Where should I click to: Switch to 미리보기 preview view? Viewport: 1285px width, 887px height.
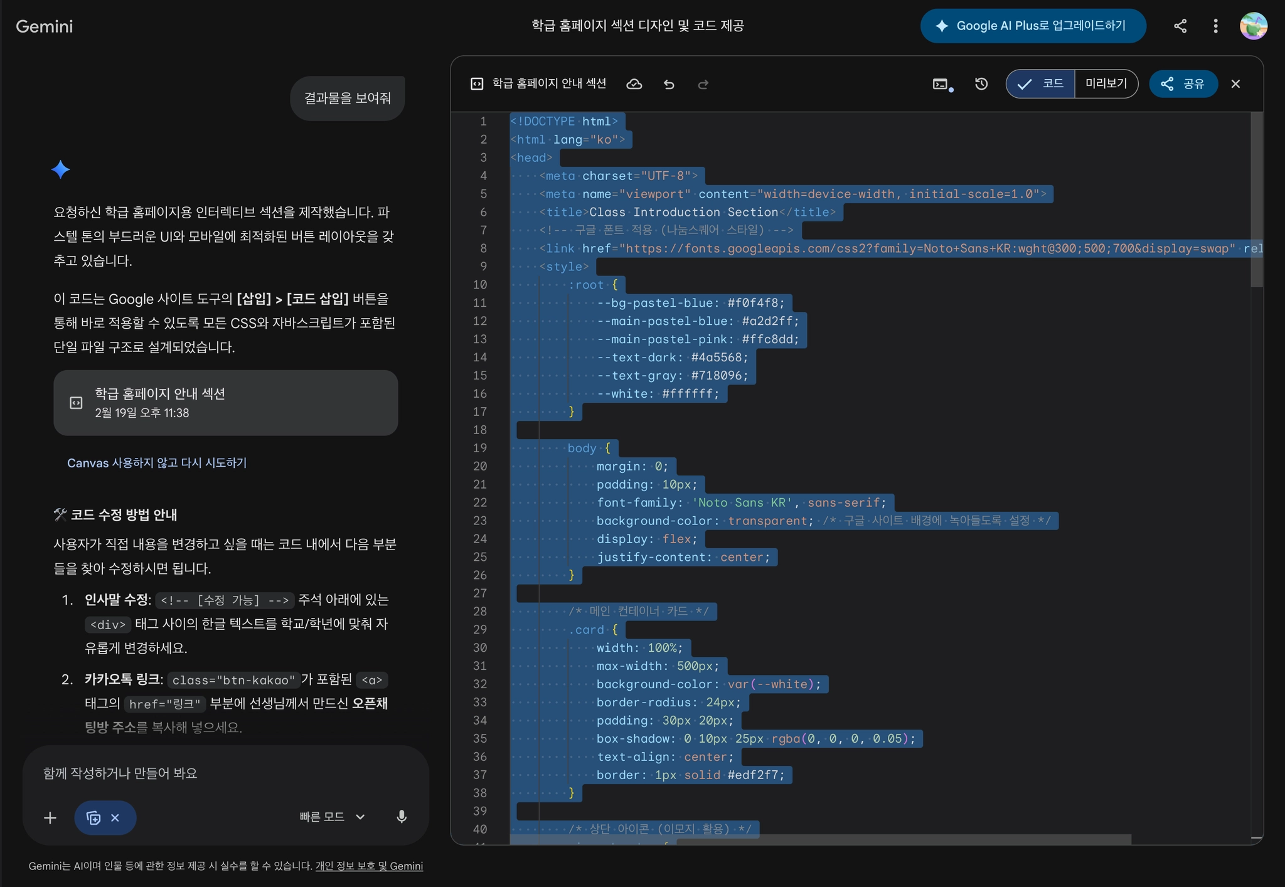[1106, 84]
